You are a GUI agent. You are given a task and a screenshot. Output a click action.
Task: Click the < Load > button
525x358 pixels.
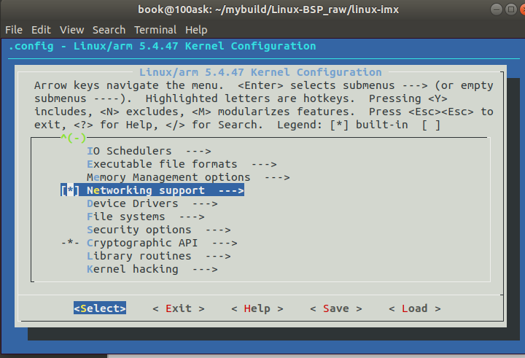click(414, 308)
